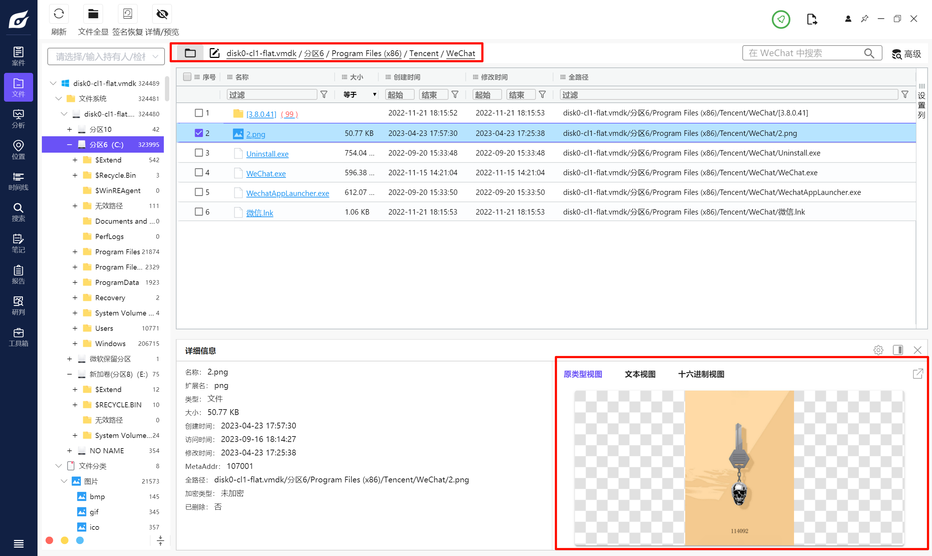Toggle the detail panel layout icon
932x556 pixels.
pos(897,350)
